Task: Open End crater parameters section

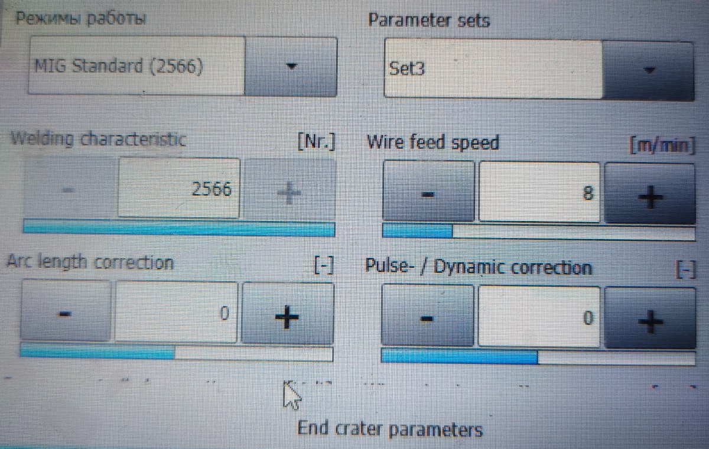Action: click(x=389, y=429)
